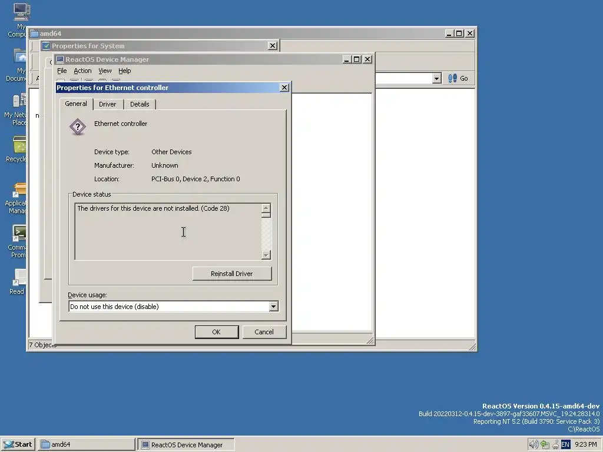Screen dimensions: 603x452
Task: Maximize the amd64 window
Action: 459,34
